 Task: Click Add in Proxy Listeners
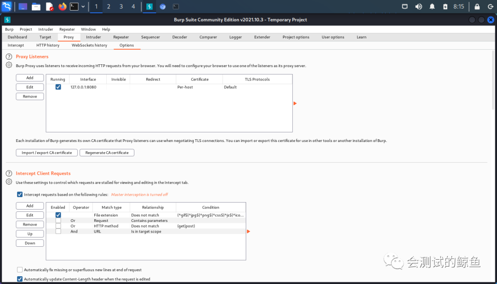point(30,78)
